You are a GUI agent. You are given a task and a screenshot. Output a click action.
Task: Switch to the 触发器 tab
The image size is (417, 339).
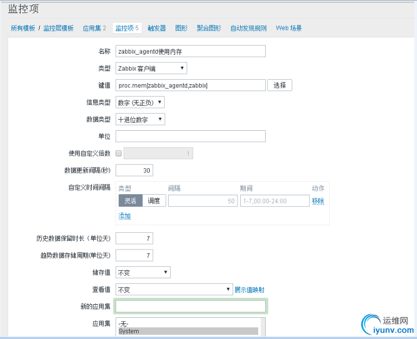coord(157,28)
